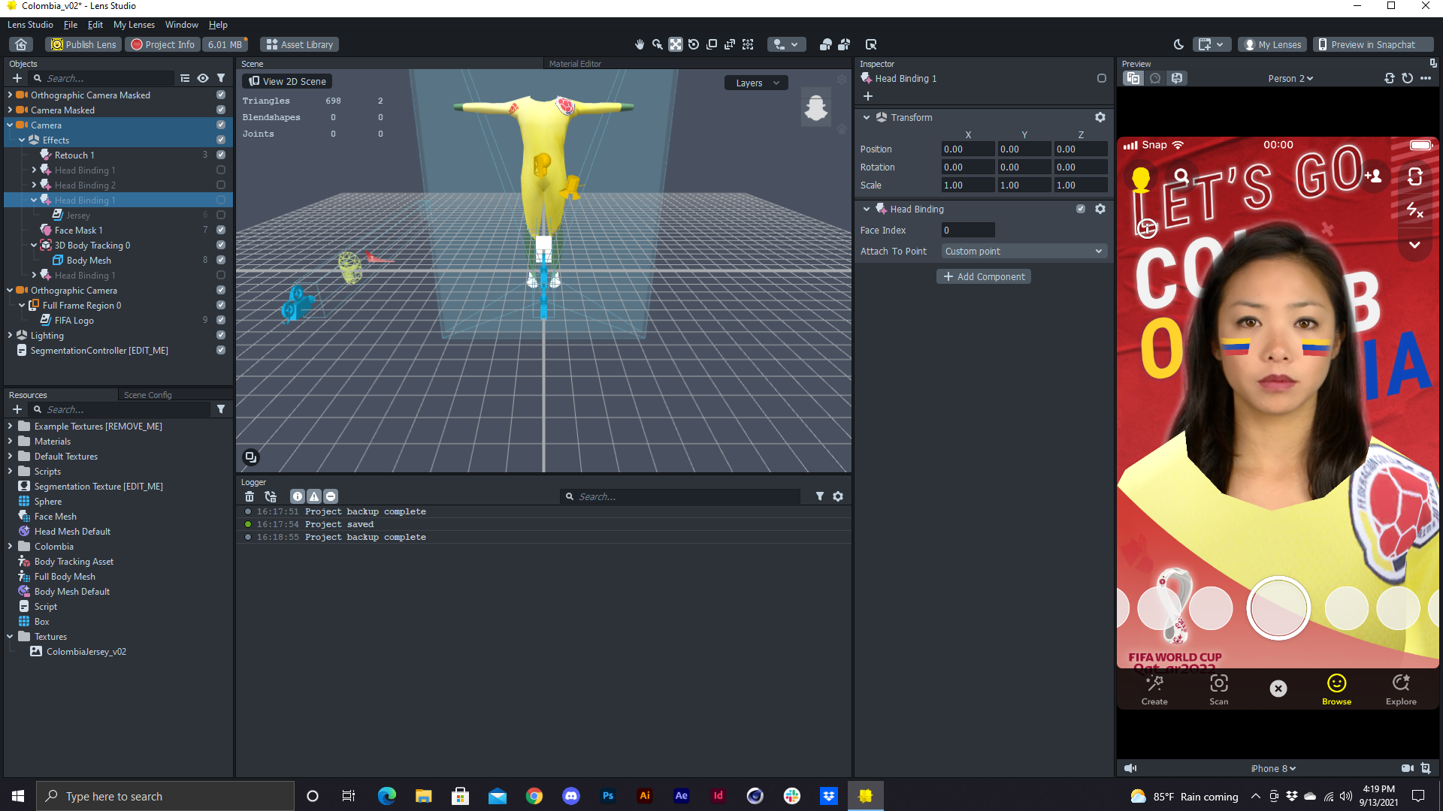1443x811 pixels.
Task: Expand the Colombia resources folder
Action: [10, 547]
